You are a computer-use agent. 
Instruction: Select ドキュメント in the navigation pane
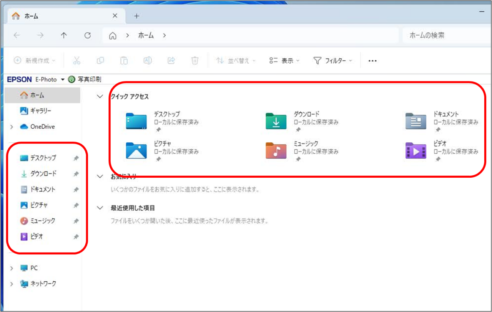click(x=43, y=190)
